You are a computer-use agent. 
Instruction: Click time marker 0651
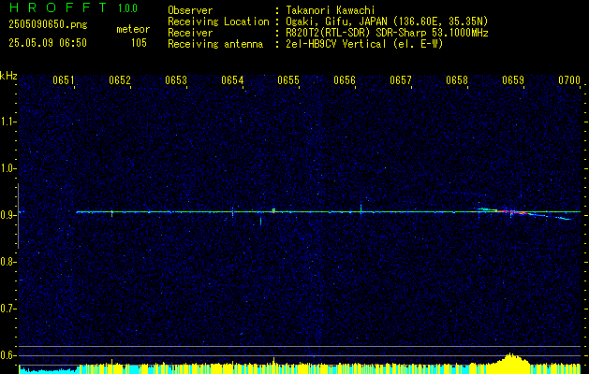(x=64, y=80)
